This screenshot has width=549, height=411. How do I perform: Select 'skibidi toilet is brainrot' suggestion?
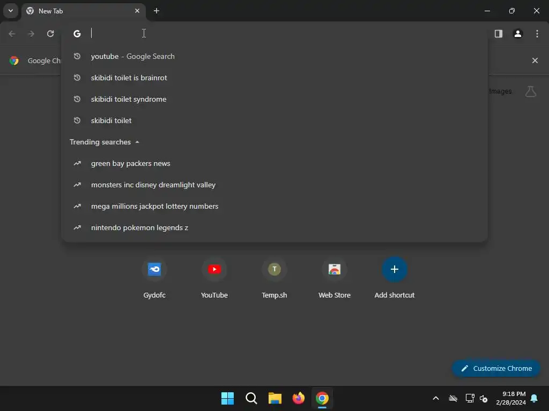tap(274, 78)
